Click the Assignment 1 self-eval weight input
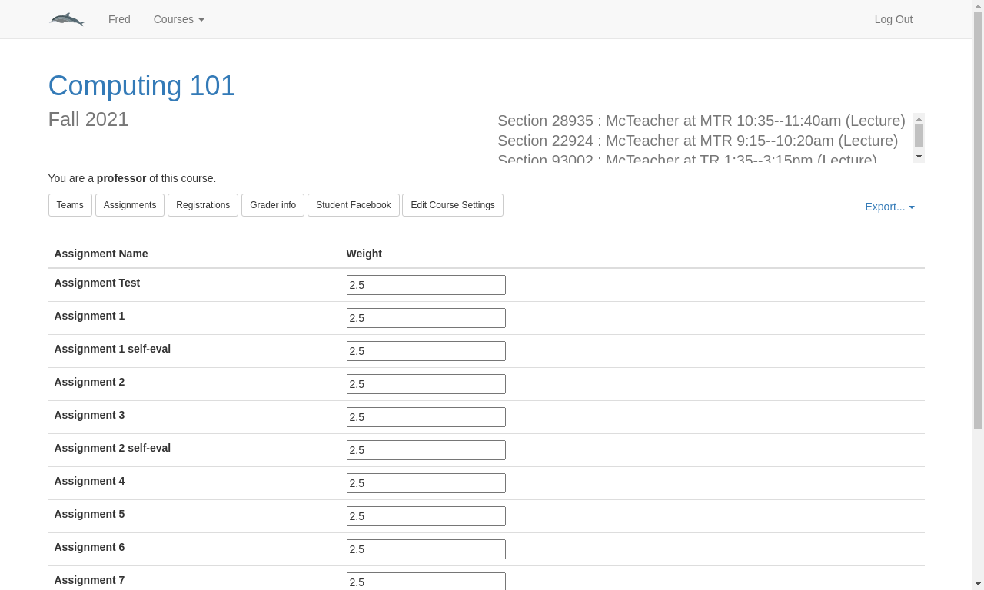Screen dimensions: 984x590 (426, 351)
